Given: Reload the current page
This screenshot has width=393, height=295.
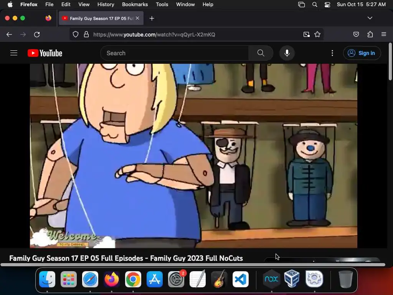Looking at the screenshot, I should (x=37, y=35).
